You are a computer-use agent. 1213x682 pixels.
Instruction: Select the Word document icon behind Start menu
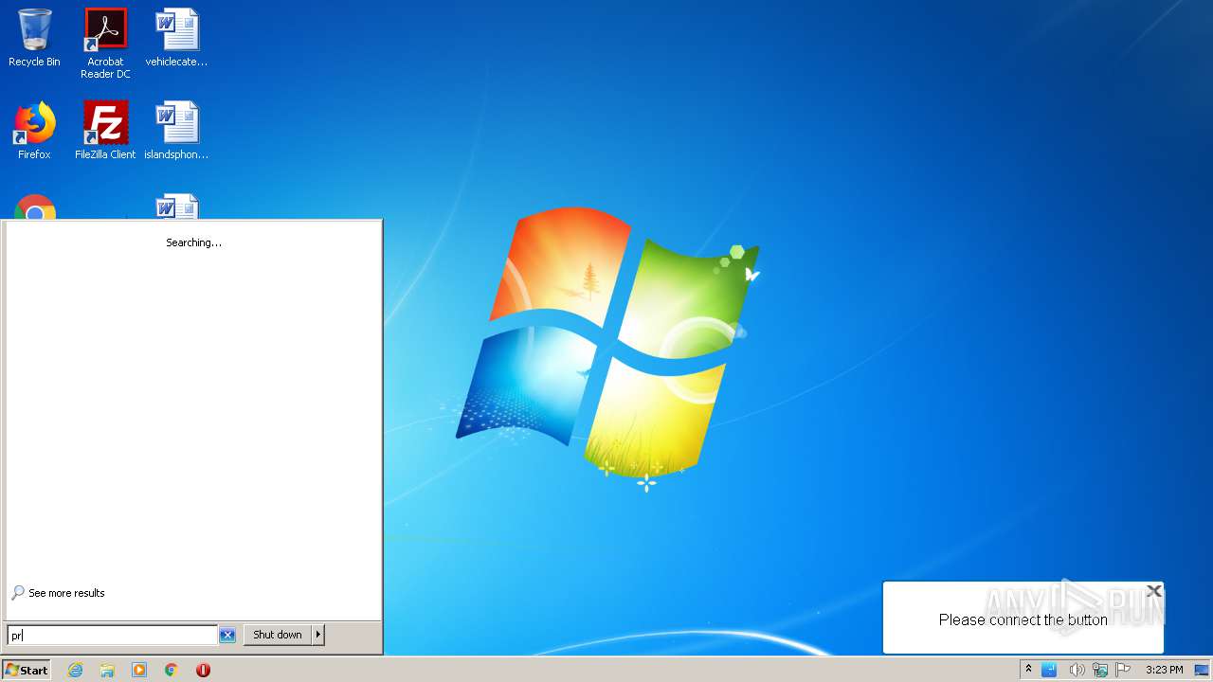pos(177,206)
